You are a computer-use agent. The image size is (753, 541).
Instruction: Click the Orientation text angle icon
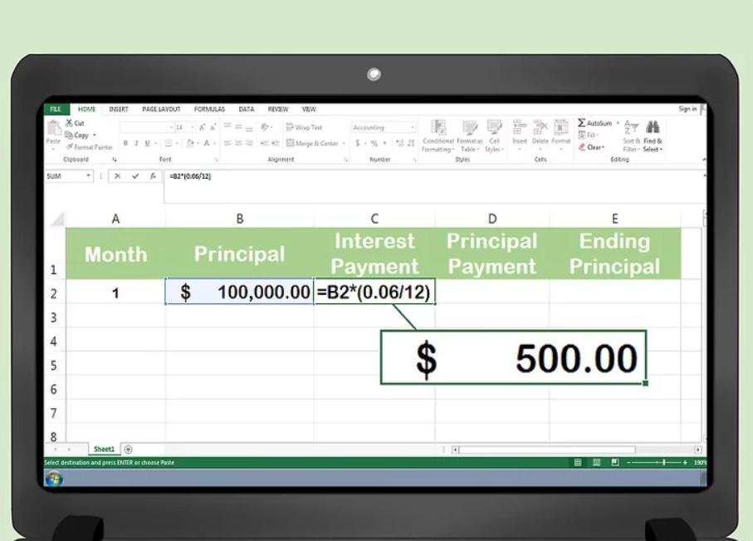click(265, 127)
